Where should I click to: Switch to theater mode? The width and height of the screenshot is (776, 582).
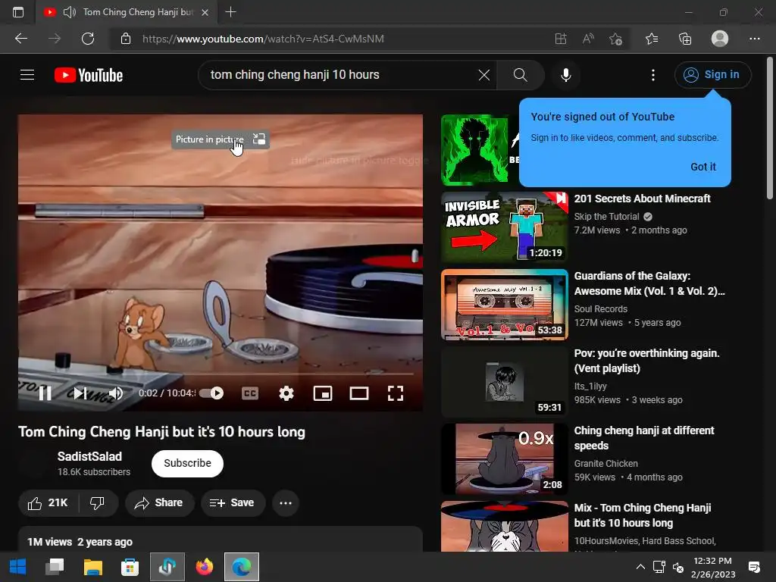[x=358, y=393]
